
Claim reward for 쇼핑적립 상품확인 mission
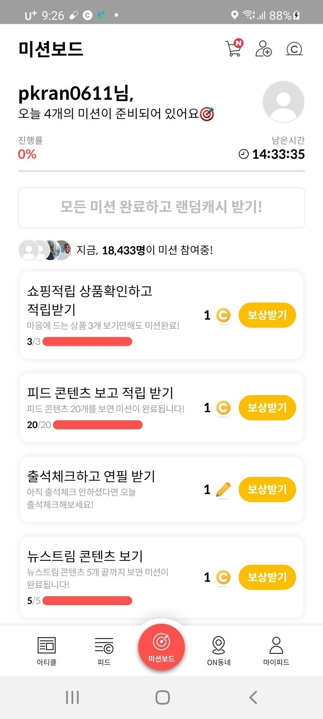pos(267,315)
